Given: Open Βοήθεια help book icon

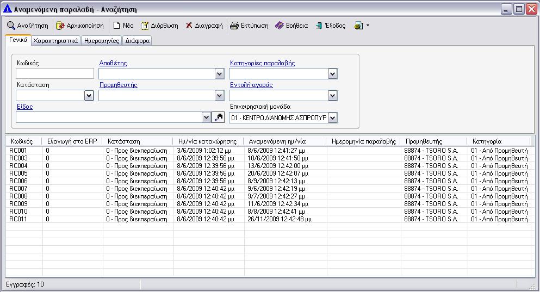Looking at the screenshot, I should [280, 26].
